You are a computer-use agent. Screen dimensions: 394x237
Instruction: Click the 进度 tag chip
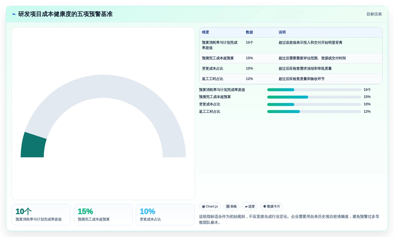click(250, 207)
